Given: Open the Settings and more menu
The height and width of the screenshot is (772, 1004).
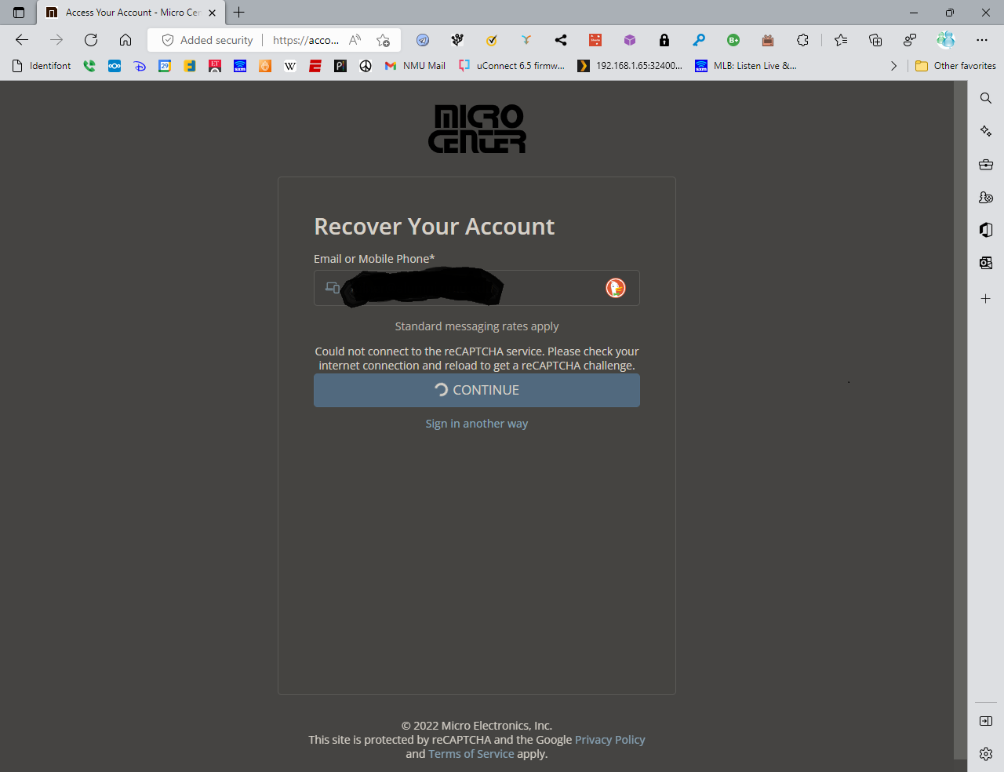Looking at the screenshot, I should click(982, 40).
